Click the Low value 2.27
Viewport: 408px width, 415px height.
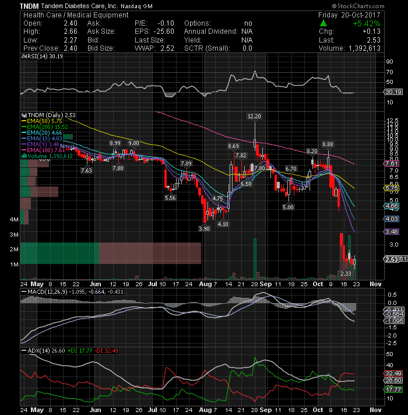pos(71,40)
